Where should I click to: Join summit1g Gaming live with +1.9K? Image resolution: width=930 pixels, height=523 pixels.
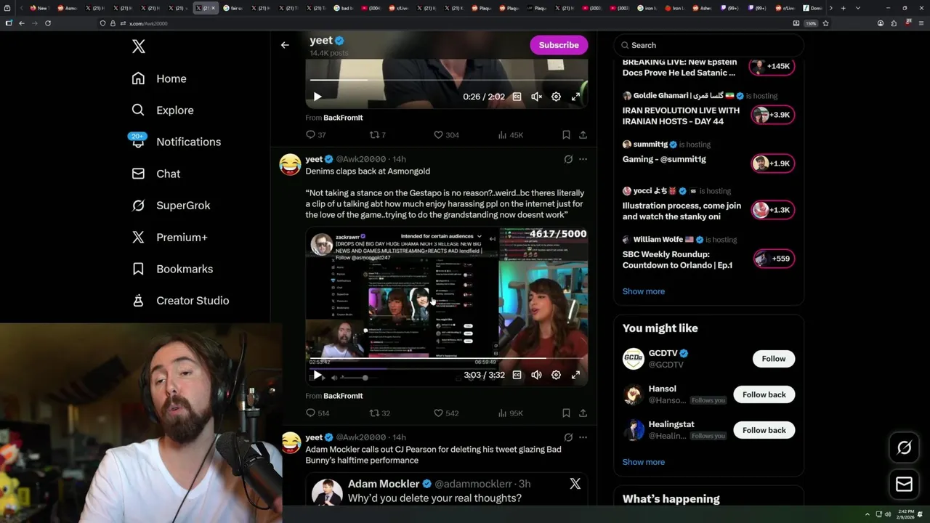pyautogui.click(x=773, y=163)
